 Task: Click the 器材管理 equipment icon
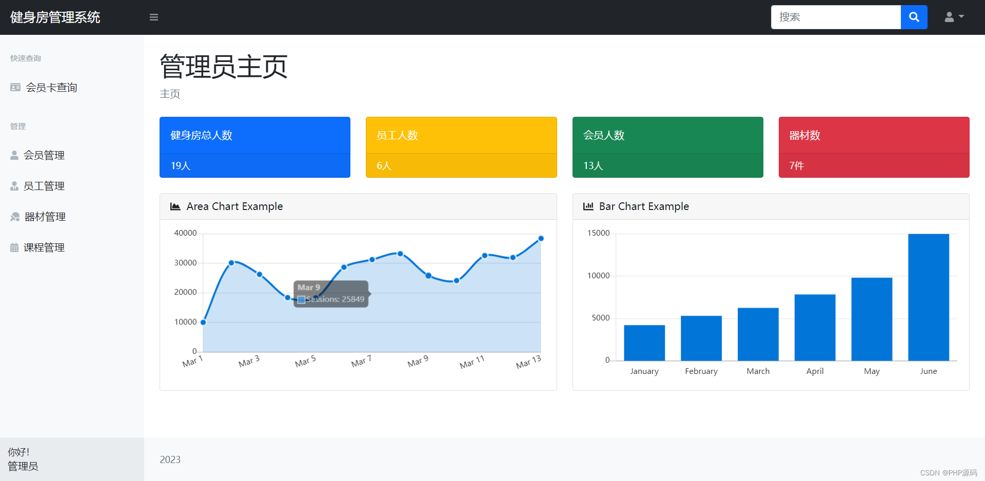[15, 217]
